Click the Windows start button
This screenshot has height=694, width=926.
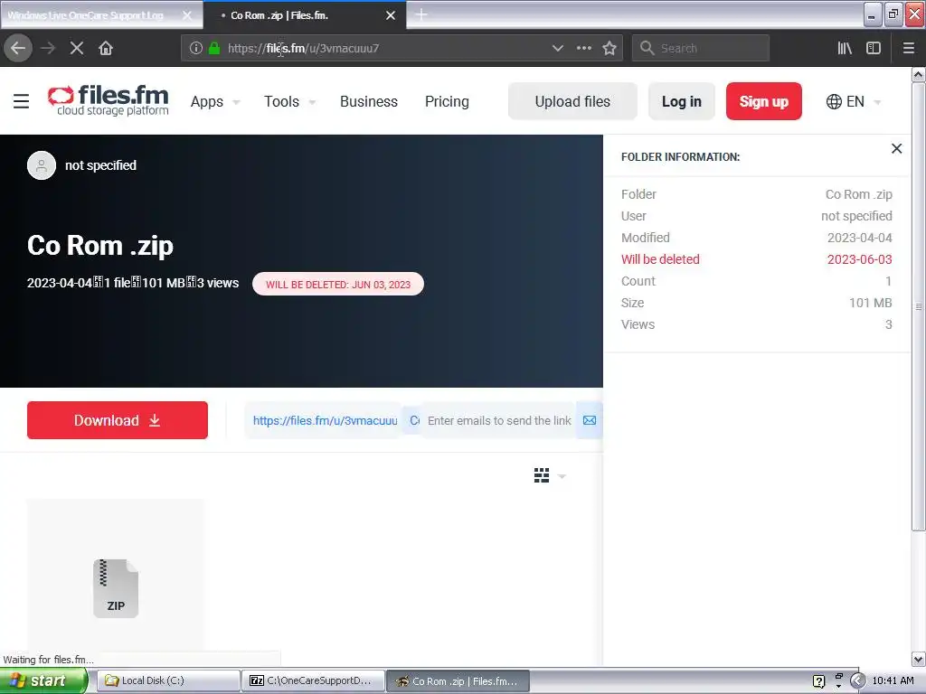point(43,681)
